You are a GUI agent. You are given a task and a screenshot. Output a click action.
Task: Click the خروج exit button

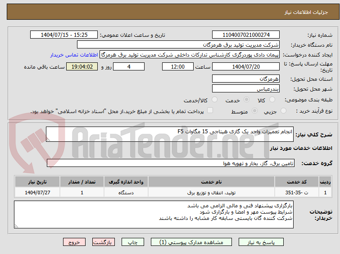[74, 242]
